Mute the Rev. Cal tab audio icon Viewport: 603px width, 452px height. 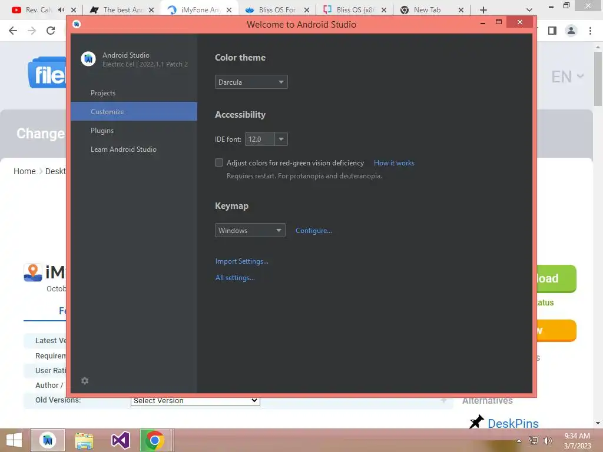click(x=61, y=10)
